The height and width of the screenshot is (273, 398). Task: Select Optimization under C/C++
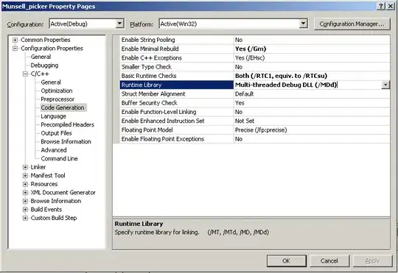coord(57,91)
